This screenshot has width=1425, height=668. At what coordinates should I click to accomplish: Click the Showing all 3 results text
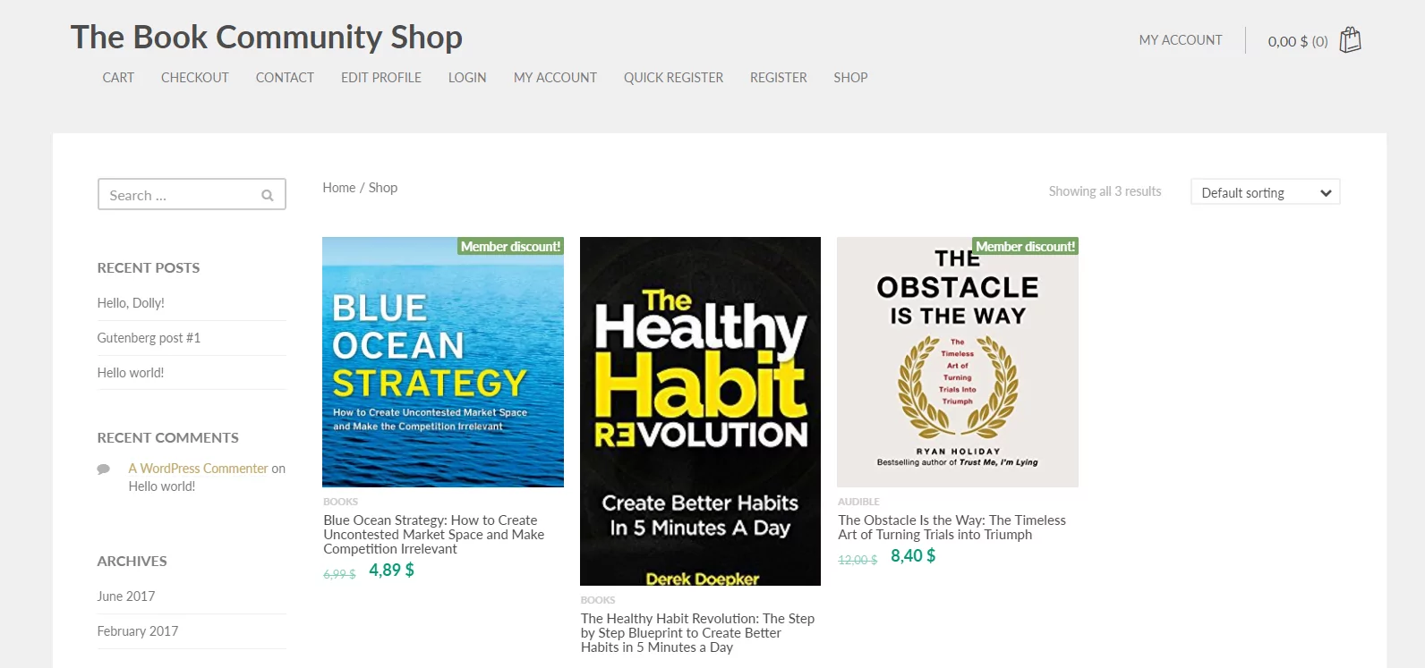[1105, 191]
